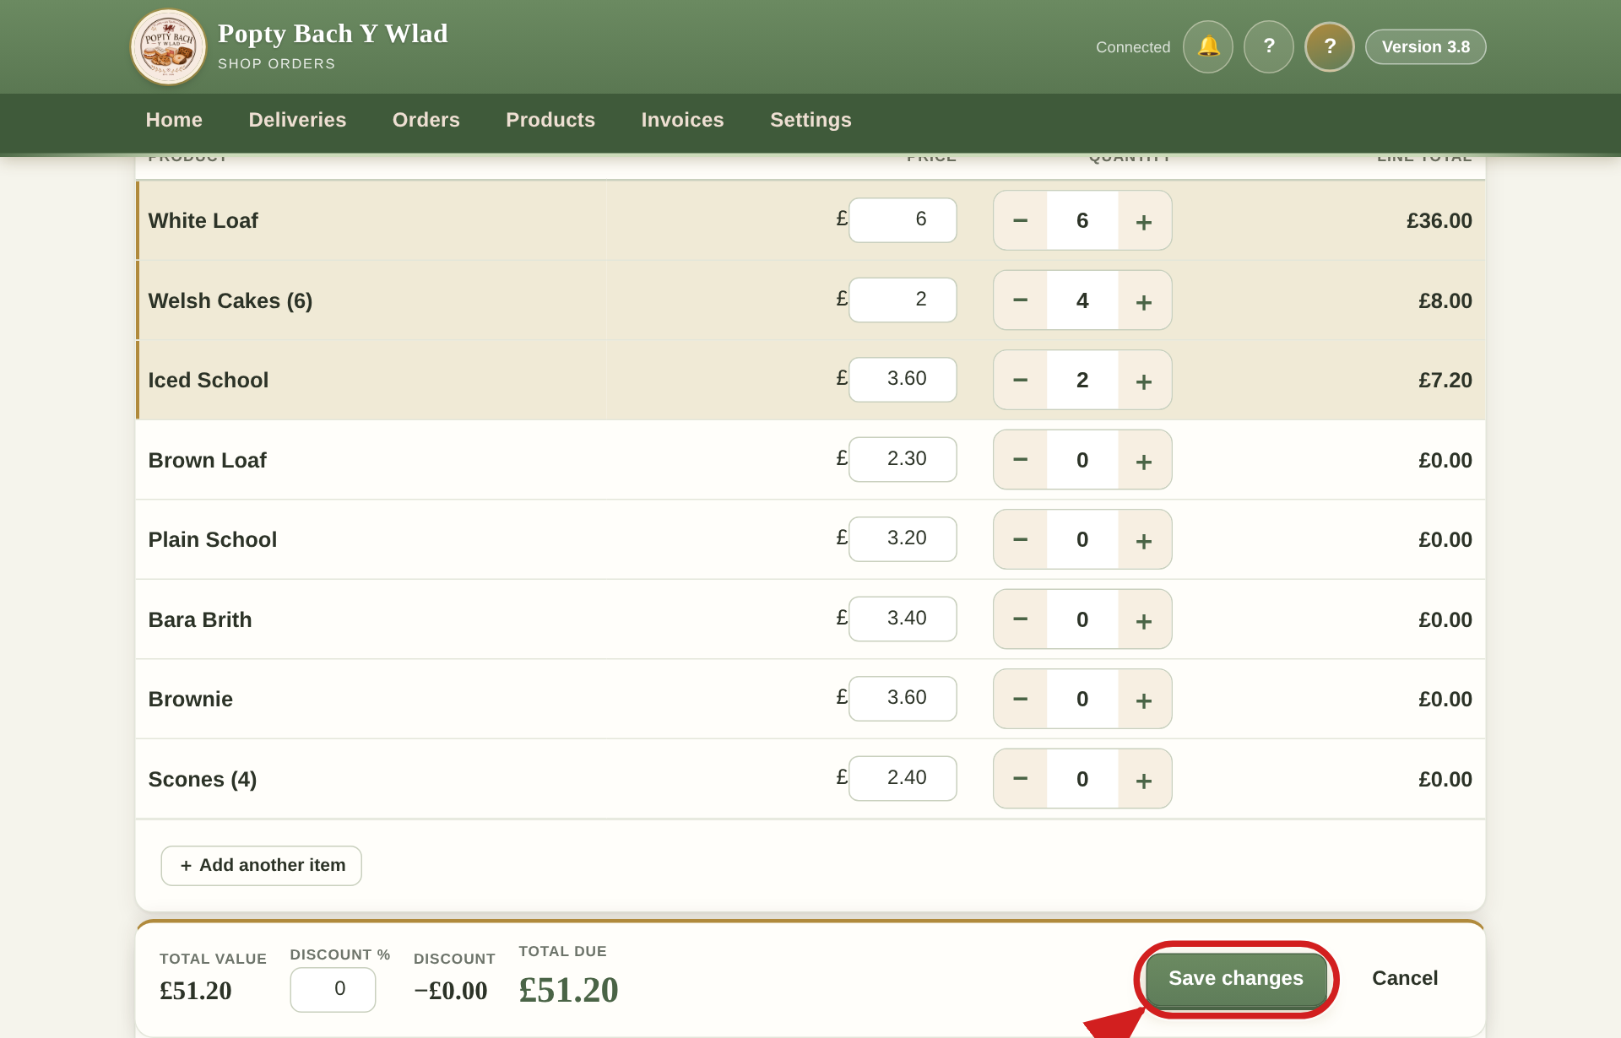Save changes to the order
The image size is (1621, 1038).
click(1236, 979)
